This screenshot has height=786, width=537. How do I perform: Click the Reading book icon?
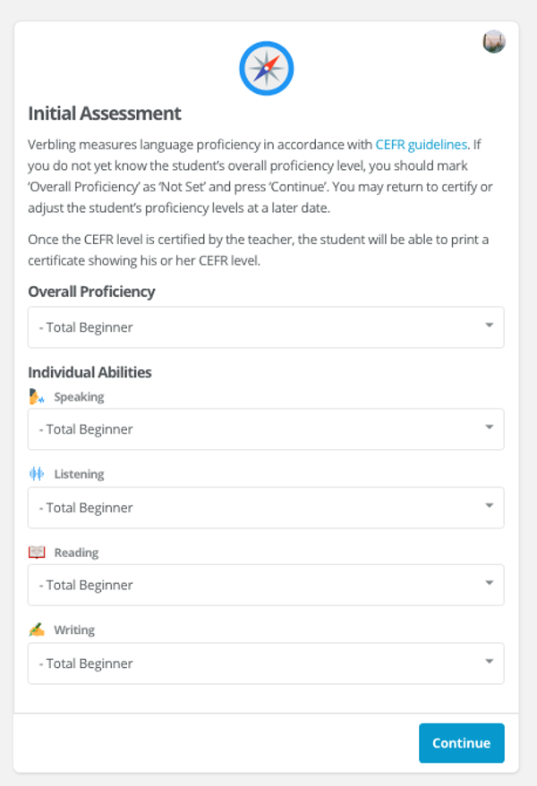(37, 553)
